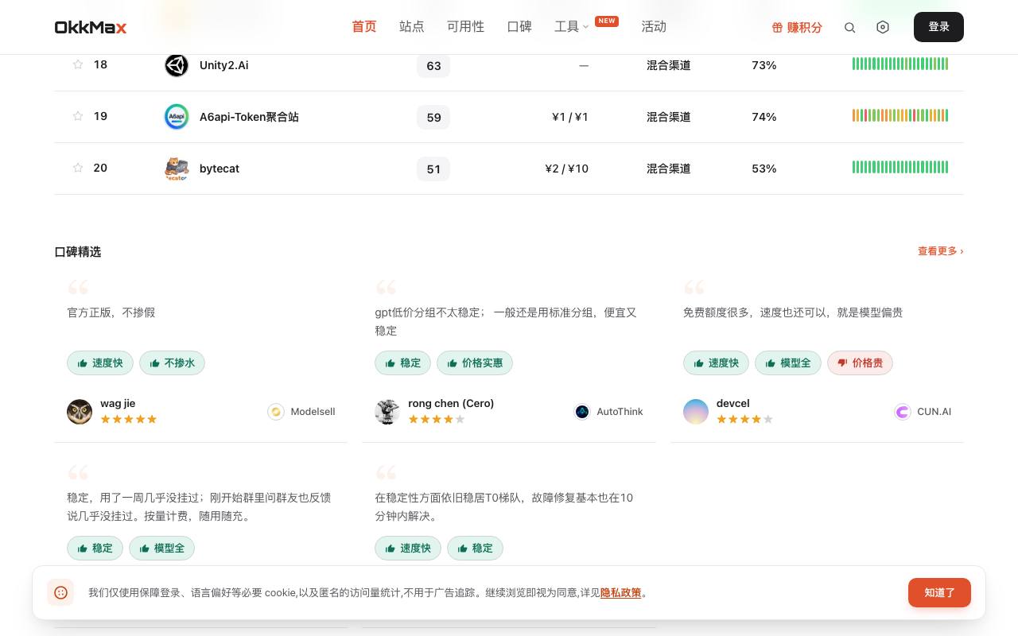
Task: Click the Unity2.Ai availability bar
Action: pyautogui.click(x=900, y=64)
